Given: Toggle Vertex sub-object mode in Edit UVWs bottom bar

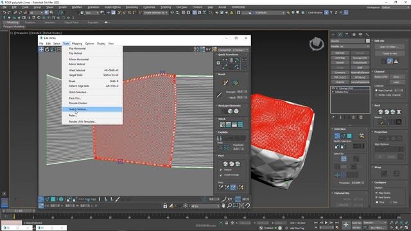Looking at the screenshot, I should point(41,200).
